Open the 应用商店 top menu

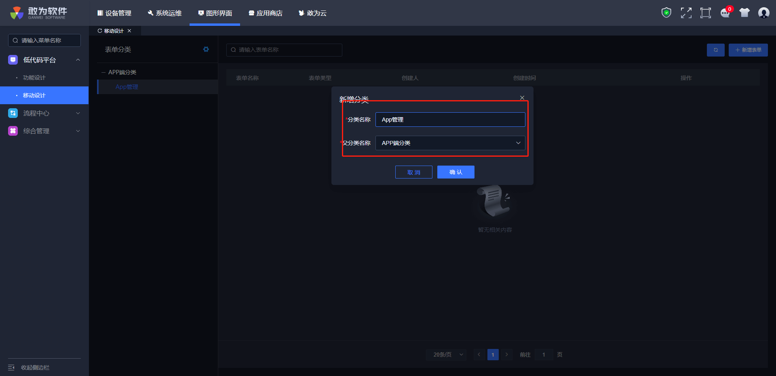coord(266,13)
